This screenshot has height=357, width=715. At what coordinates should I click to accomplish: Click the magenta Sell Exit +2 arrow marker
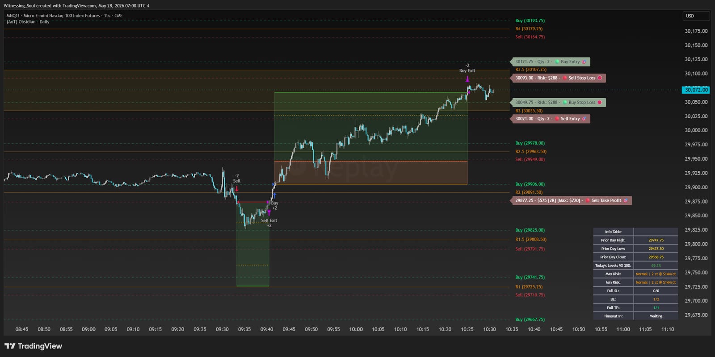point(269,213)
